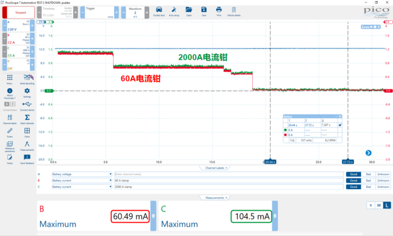The height and width of the screenshot is (236, 393).
Task: Click the Auto setup wand icon
Action: [x=174, y=10]
